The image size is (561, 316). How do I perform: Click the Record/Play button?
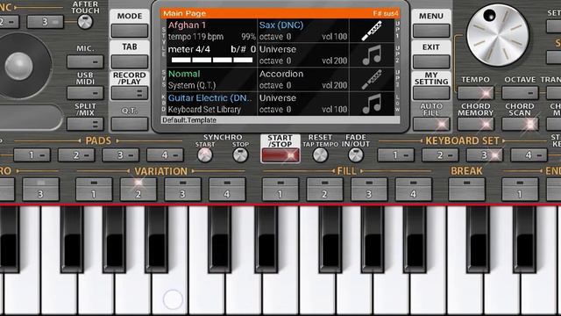(130, 93)
